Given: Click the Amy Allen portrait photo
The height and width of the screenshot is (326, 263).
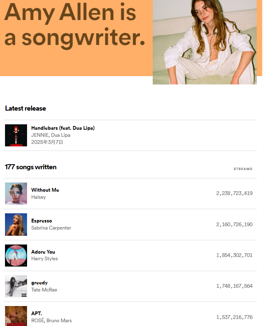Looking at the screenshot, I should (205, 42).
